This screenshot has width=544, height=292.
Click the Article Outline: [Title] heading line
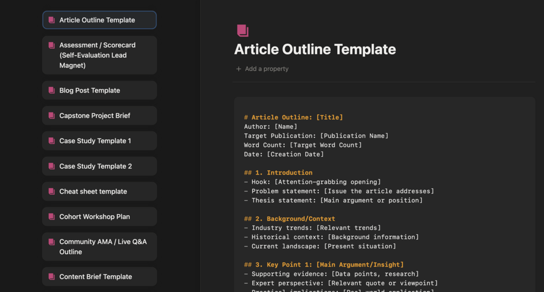tap(293, 117)
